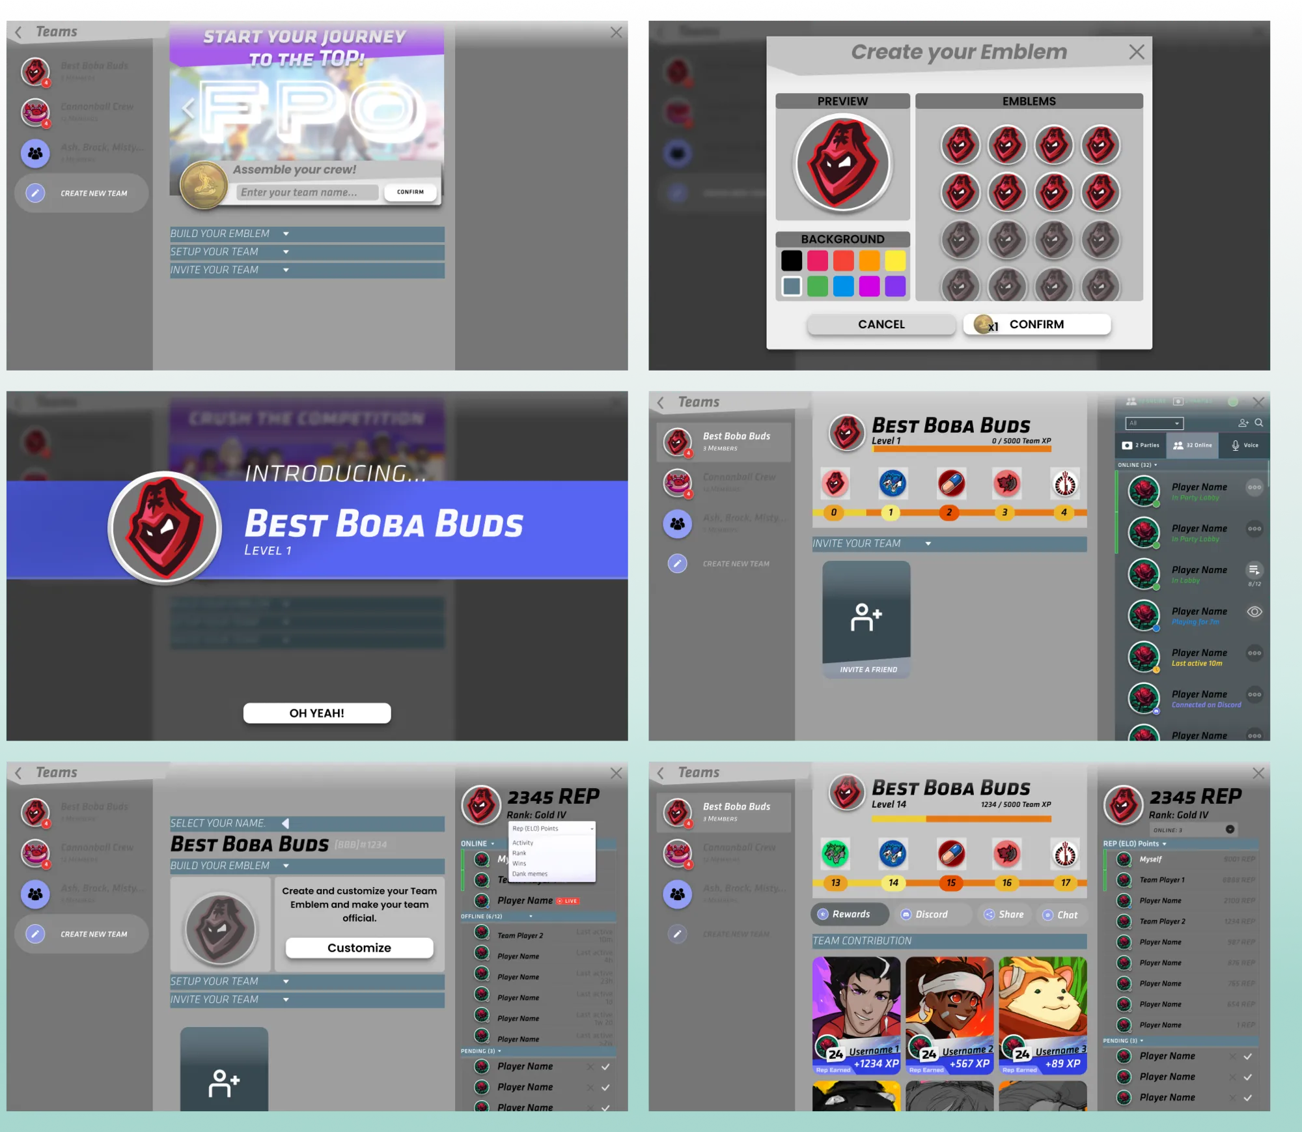Click the add-friend icon beside the search icon
The image size is (1302, 1132).
coord(1243,423)
